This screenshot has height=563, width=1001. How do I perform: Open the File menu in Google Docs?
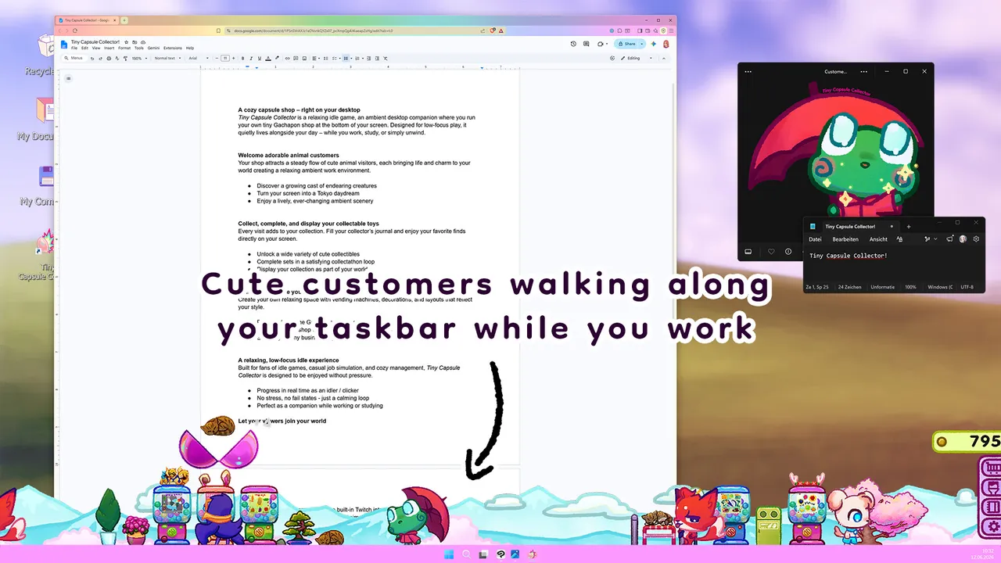(74, 48)
